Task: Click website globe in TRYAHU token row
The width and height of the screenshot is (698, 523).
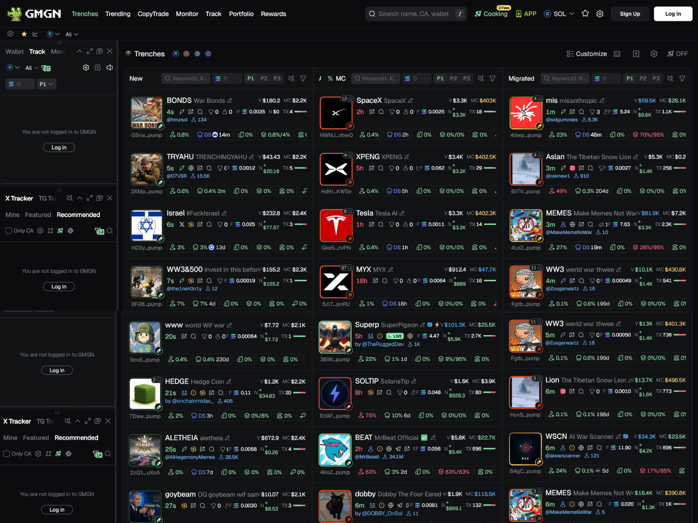Action: [191, 168]
